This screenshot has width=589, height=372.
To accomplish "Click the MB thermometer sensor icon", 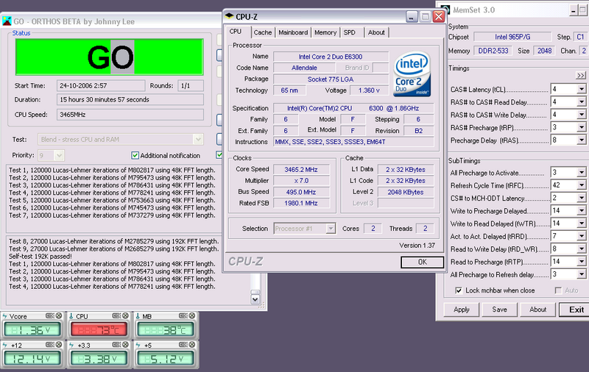I will [x=138, y=316].
